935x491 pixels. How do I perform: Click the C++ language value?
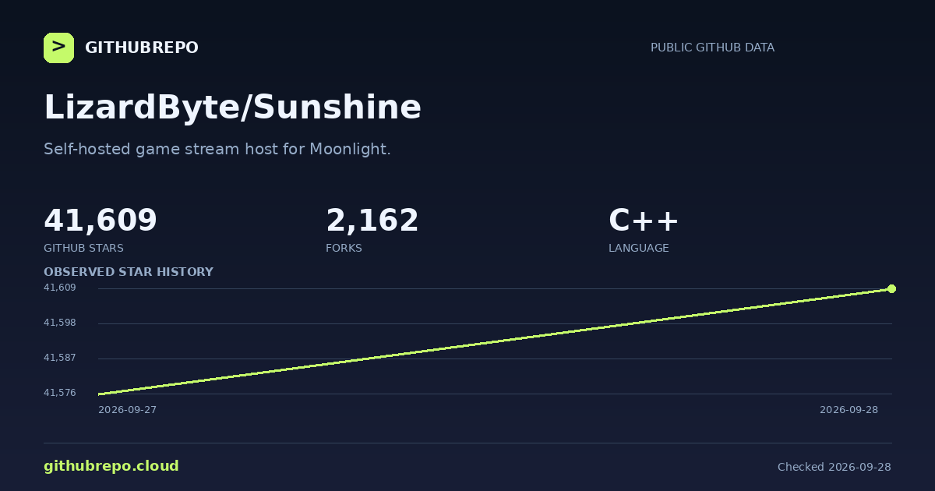pyautogui.click(x=644, y=221)
